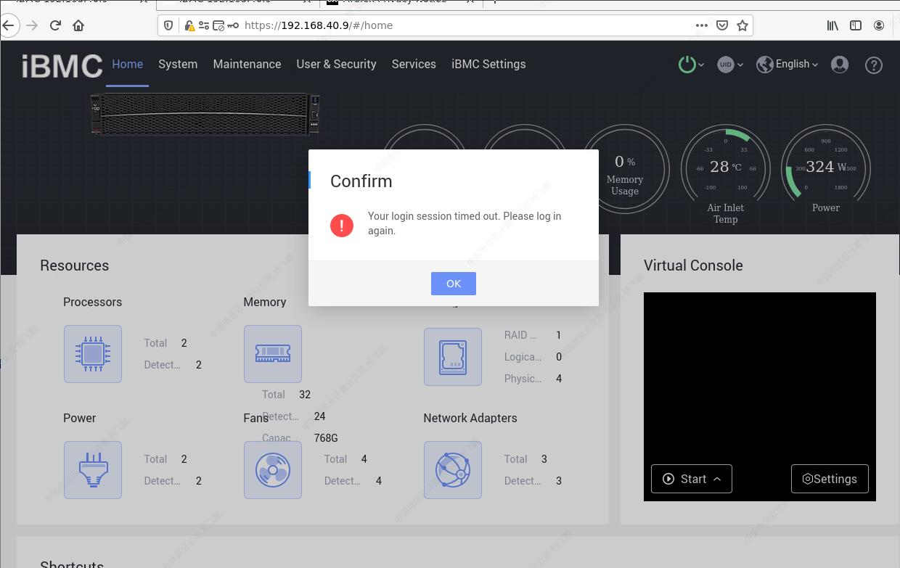Bookmark page with star icon
The image size is (900, 568).
click(742, 25)
